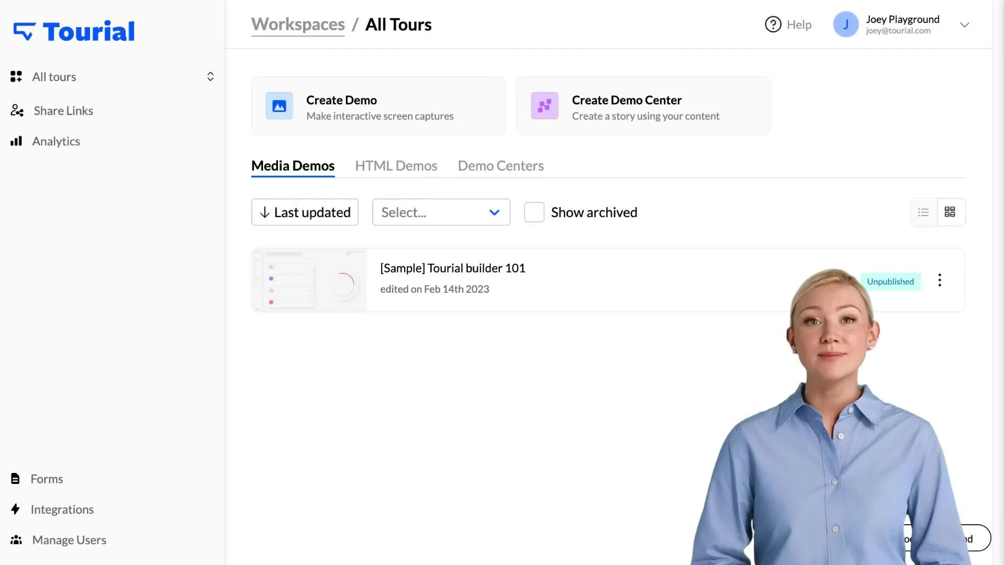Viewport: 1005px width, 565px height.
Task: Click the Forms document icon
Action: [15, 479]
